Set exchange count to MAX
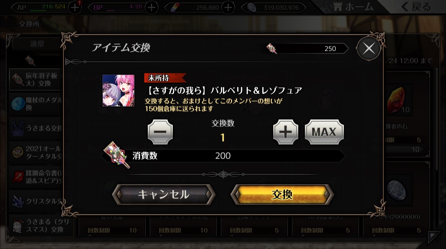Image resolution: width=446 pixels, height=249 pixels. coord(324,132)
